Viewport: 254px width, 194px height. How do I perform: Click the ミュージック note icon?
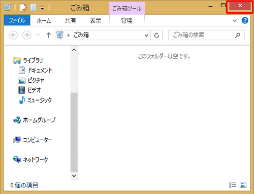pyautogui.click(x=22, y=100)
